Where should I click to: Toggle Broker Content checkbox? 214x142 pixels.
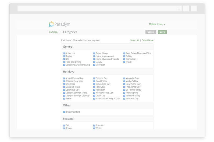[x=64, y=112]
